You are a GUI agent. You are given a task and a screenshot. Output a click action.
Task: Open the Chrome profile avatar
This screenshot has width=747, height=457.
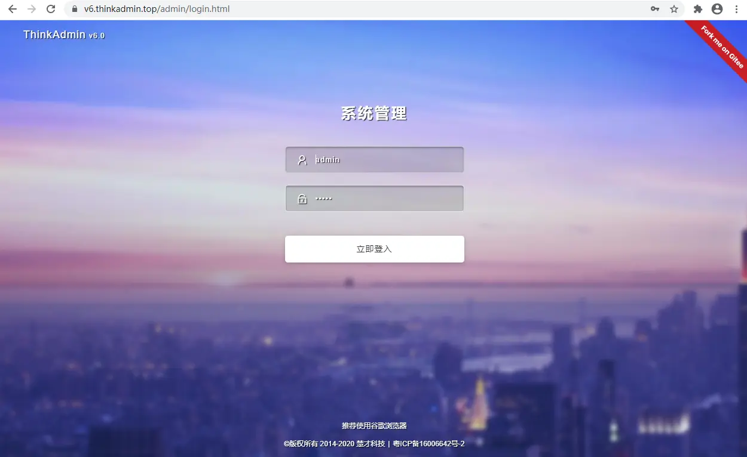pyautogui.click(x=717, y=9)
